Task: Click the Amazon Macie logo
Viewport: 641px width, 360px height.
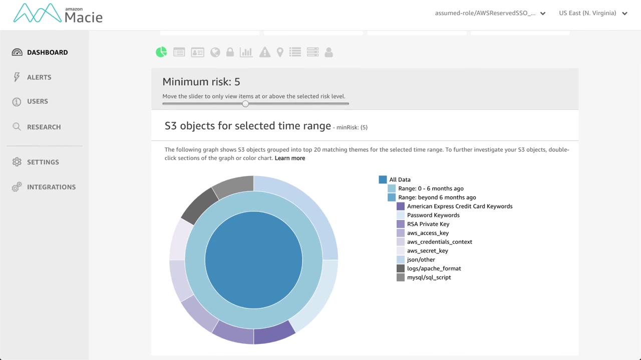Action: pyautogui.click(x=58, y=13)
